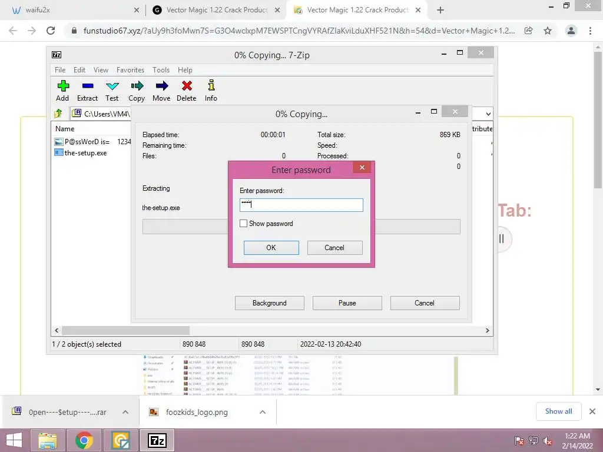This screenshot has width=603, height=452.
Task: Bookmark this page with the star icon
Action: [x=548, y=31]
